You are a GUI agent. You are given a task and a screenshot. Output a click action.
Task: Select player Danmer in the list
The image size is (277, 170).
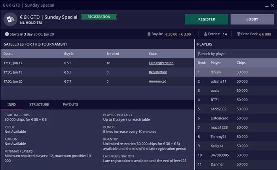[236, 164]
